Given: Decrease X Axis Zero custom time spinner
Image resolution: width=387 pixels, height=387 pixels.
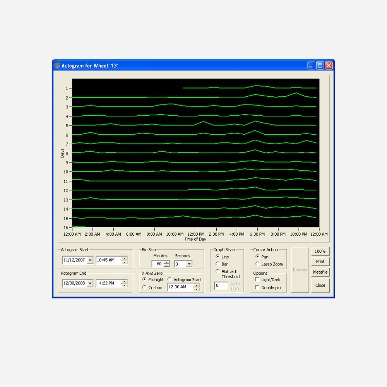Looking at the screenshot, I should (x=196, y=289).
